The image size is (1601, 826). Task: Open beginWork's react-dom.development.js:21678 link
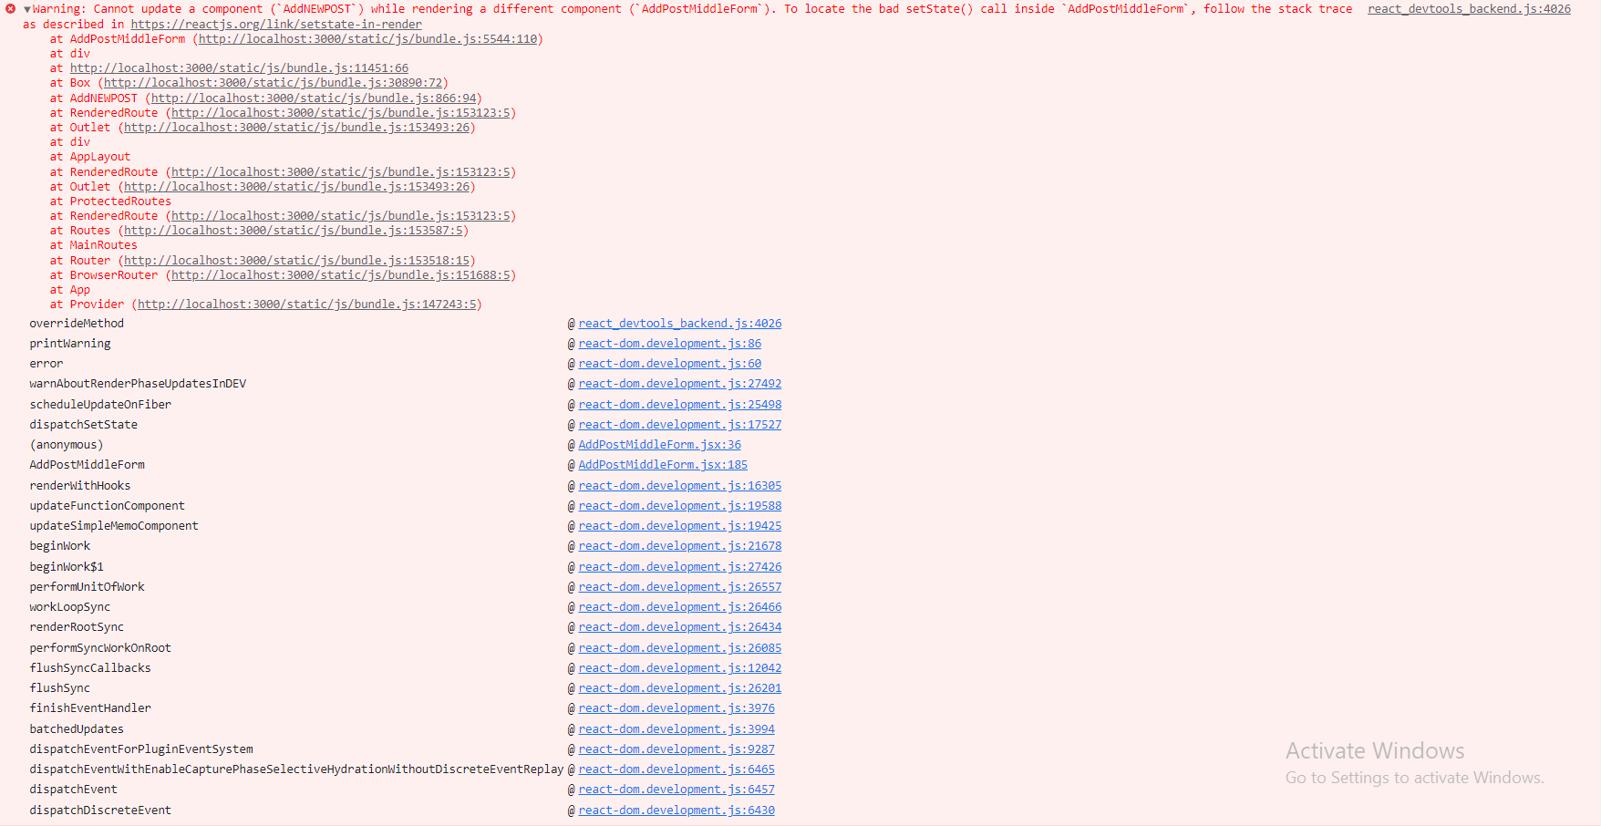click(680, 546)
